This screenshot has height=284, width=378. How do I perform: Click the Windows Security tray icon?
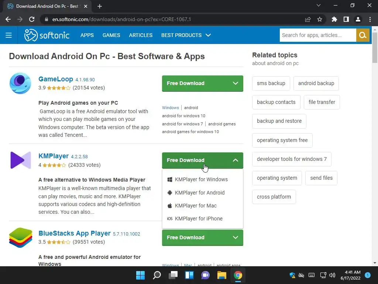[x=292, y=275]
